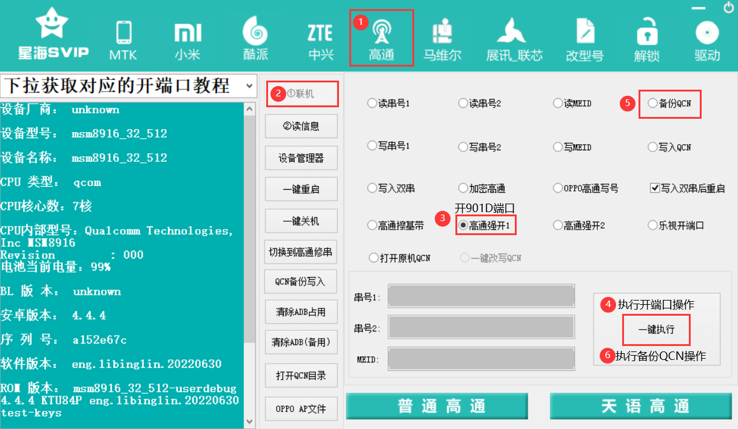The image size is (738, 429).
Task: Open 设备管理器 device manager
Action: [x=301, y=158]
